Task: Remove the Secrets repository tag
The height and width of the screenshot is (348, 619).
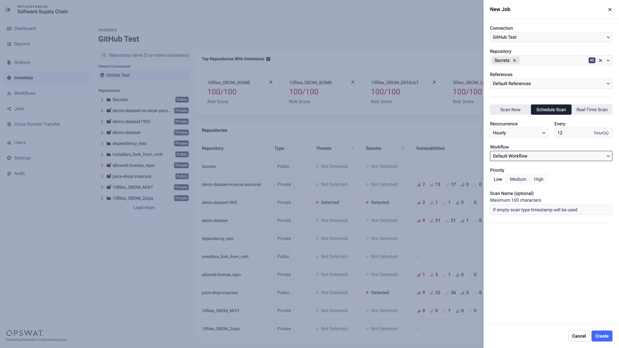Action: (x=515, y=61)
